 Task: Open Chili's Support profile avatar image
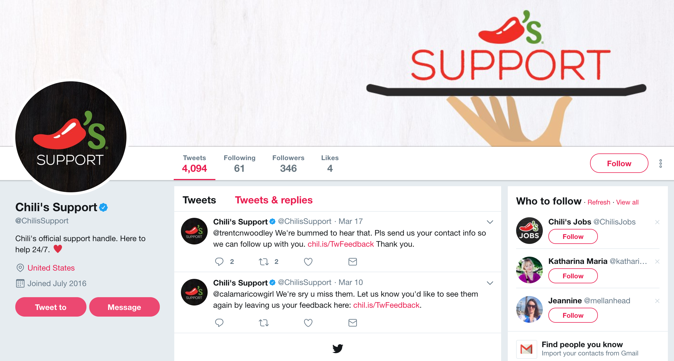pyautogui.click(x=71, y=137)
